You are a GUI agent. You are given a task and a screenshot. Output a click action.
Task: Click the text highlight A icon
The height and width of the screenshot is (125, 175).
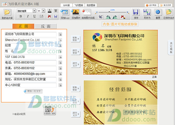[42, 16]
